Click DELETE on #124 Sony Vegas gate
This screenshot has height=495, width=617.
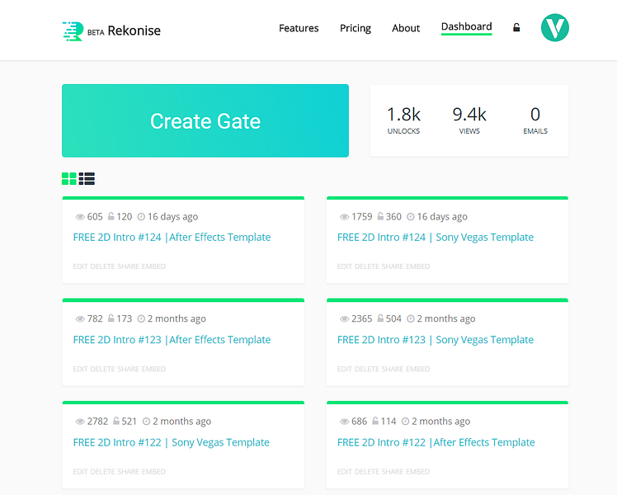(367, 266)
